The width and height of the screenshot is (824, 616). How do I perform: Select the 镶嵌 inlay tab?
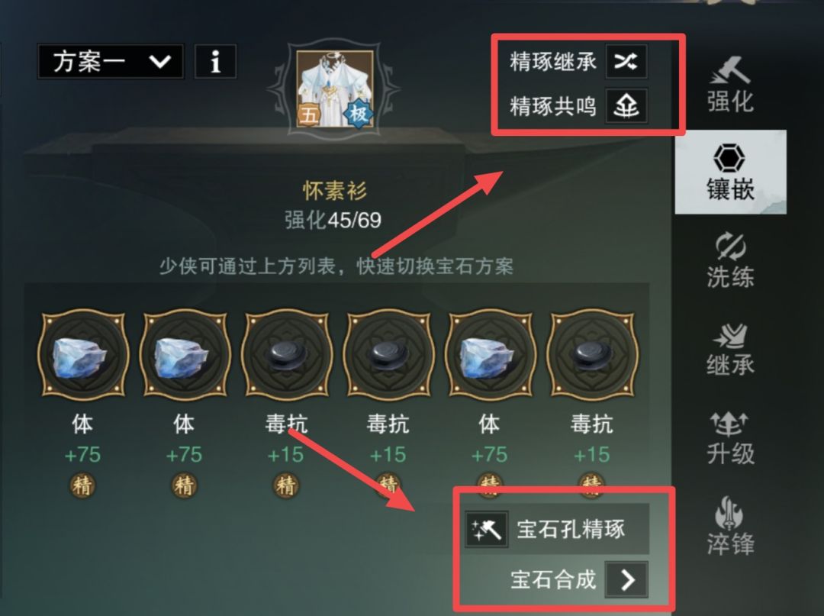coord(730,173)
